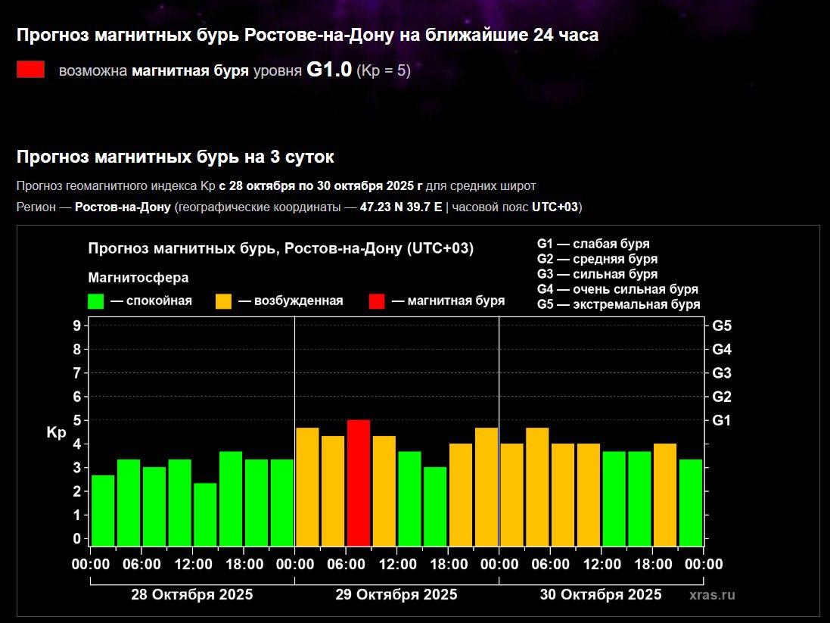Click the 'G3 — сильная буря' legend entry
Image resolution: width=830 pixels, height=623 pixels.
point(597,274)
